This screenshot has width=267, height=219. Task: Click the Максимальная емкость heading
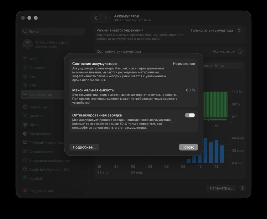(93, 90)
